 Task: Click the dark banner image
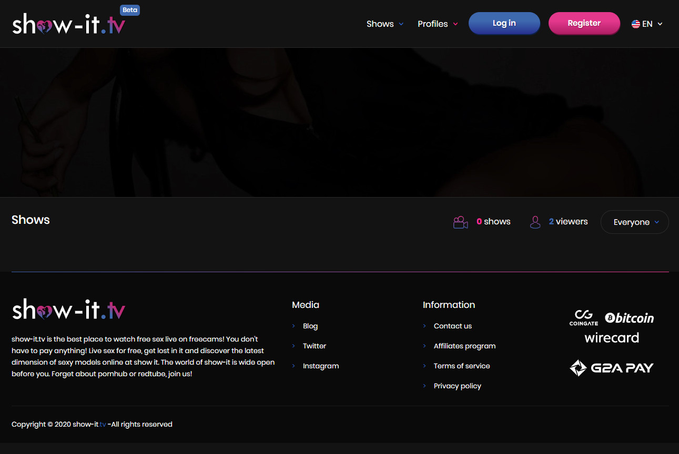(x=339, y=122)
